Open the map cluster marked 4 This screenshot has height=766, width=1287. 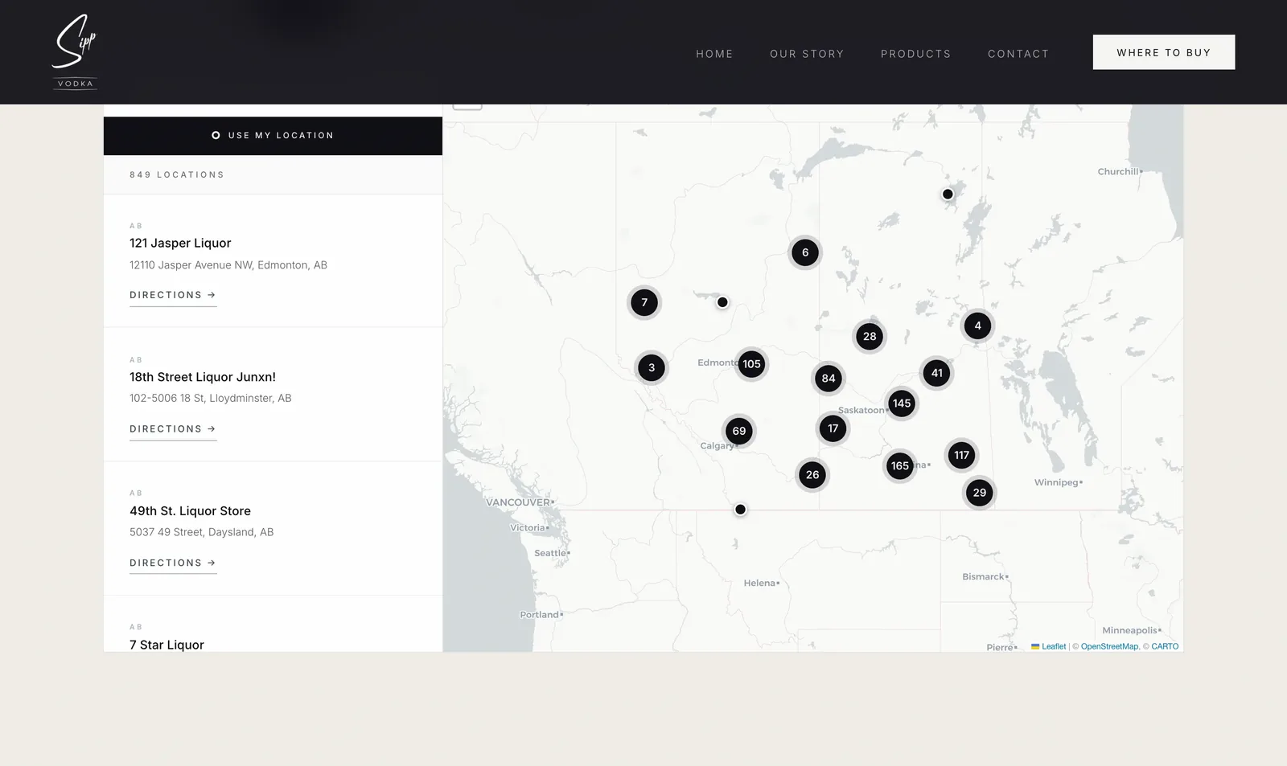click(x=978, y=326)
